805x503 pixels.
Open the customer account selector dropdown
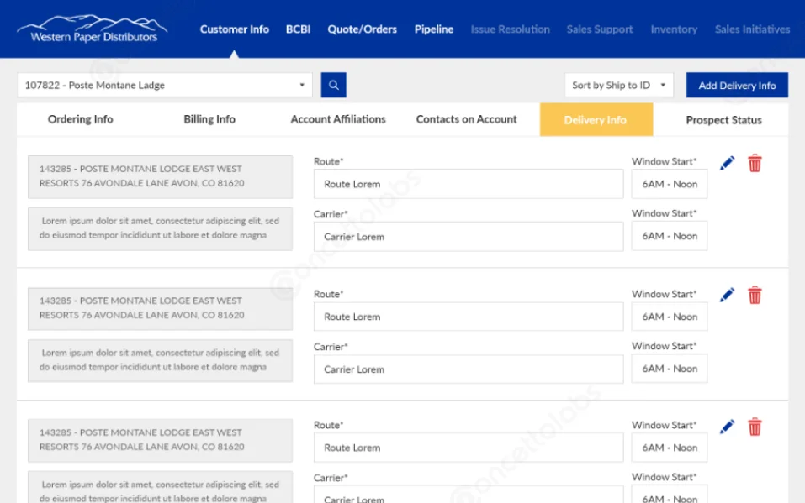click(x=164, y=84)
